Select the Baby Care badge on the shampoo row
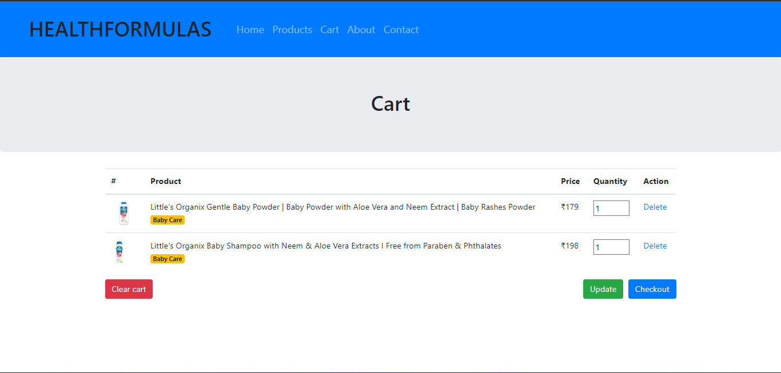 click(167, 258)
